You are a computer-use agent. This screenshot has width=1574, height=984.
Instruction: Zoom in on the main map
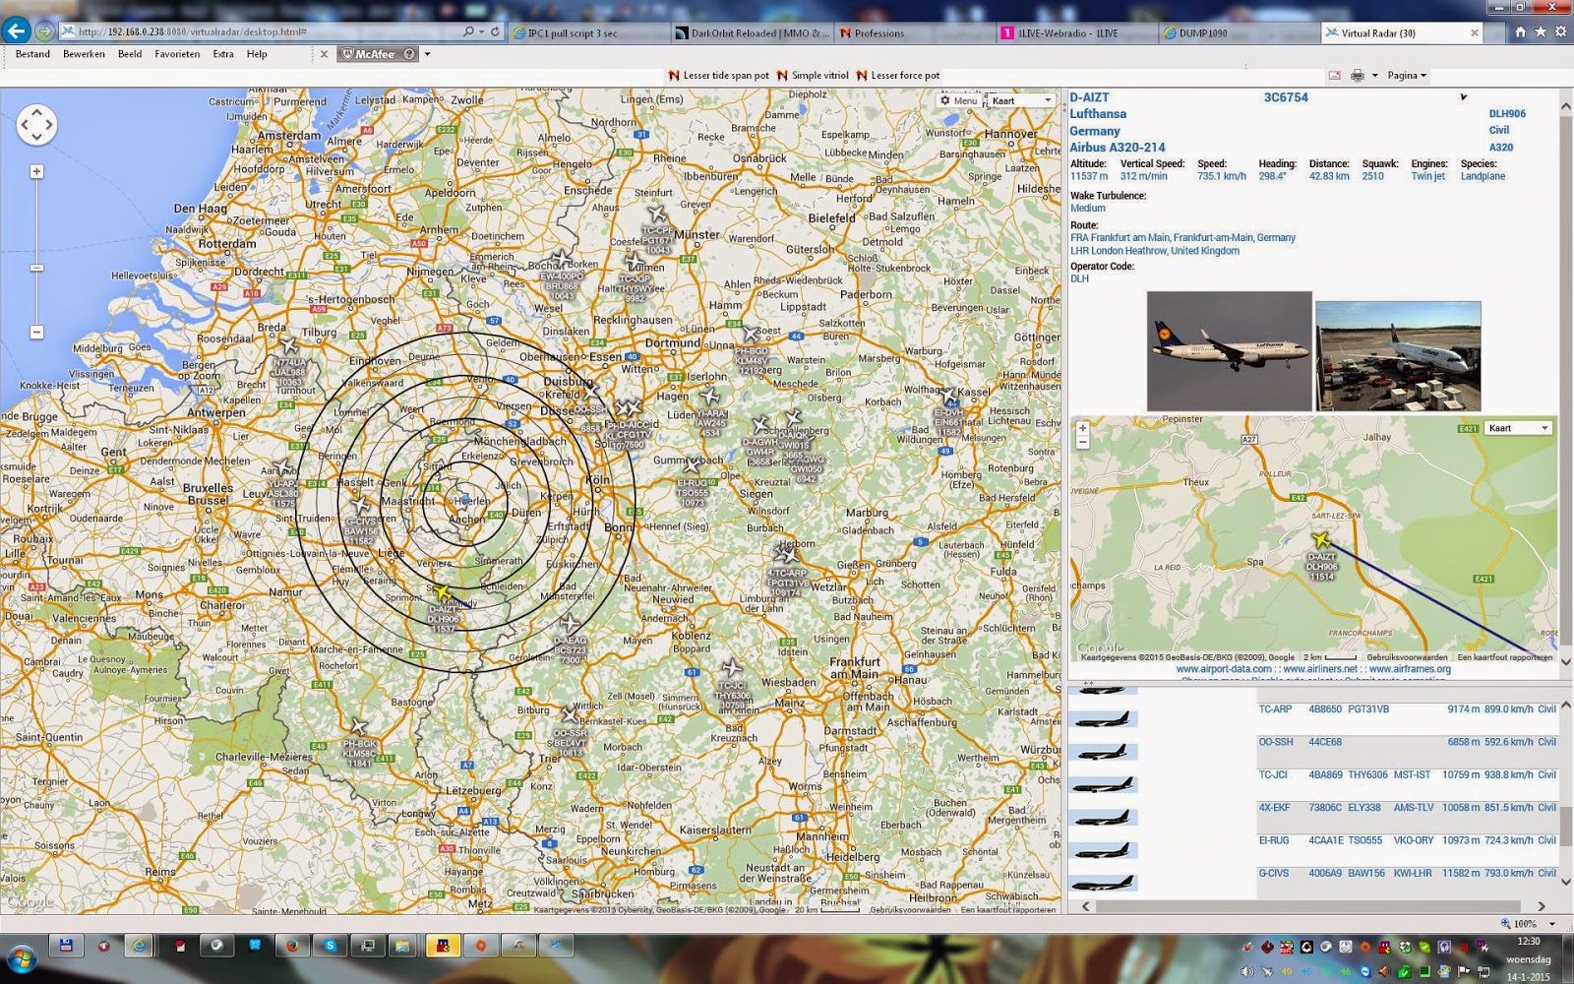pyautogui.click(x=36, y=172)
